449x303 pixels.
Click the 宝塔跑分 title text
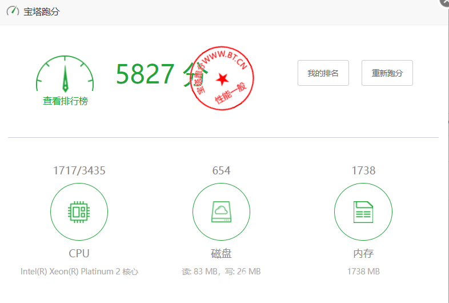click(41, 11)
